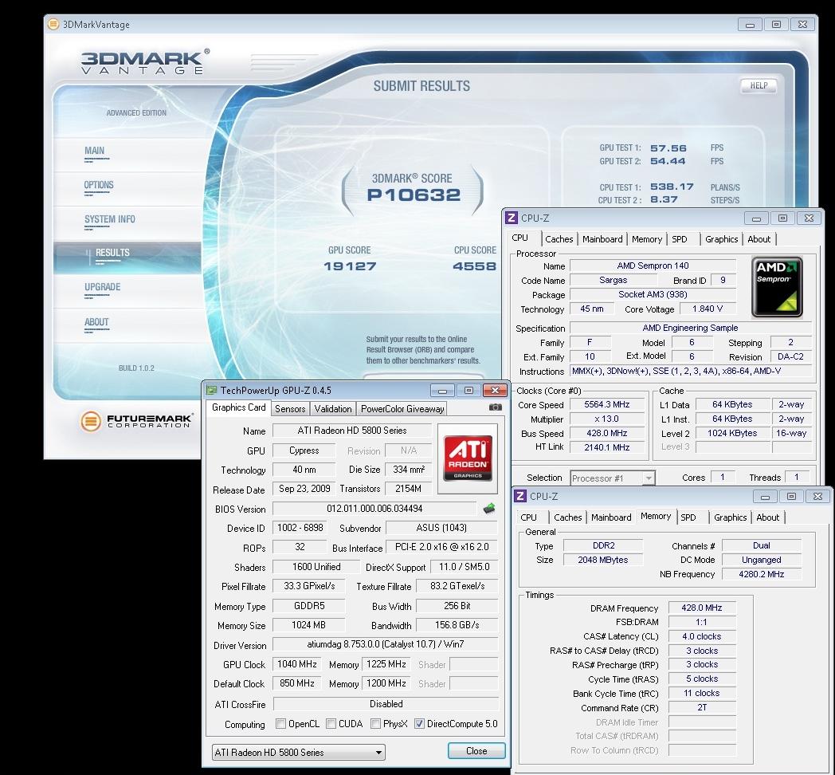Close the GPU-Z window with red X
The height and width of the screenshot is (775, 835).
[x=495, y=391]
